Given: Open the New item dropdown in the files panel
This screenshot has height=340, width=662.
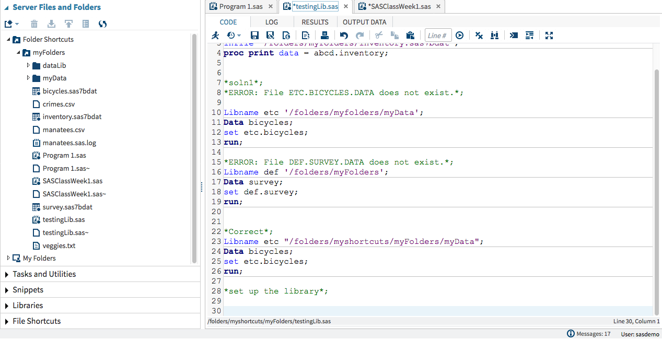Looking at the screenshot, I should [11, 24].
